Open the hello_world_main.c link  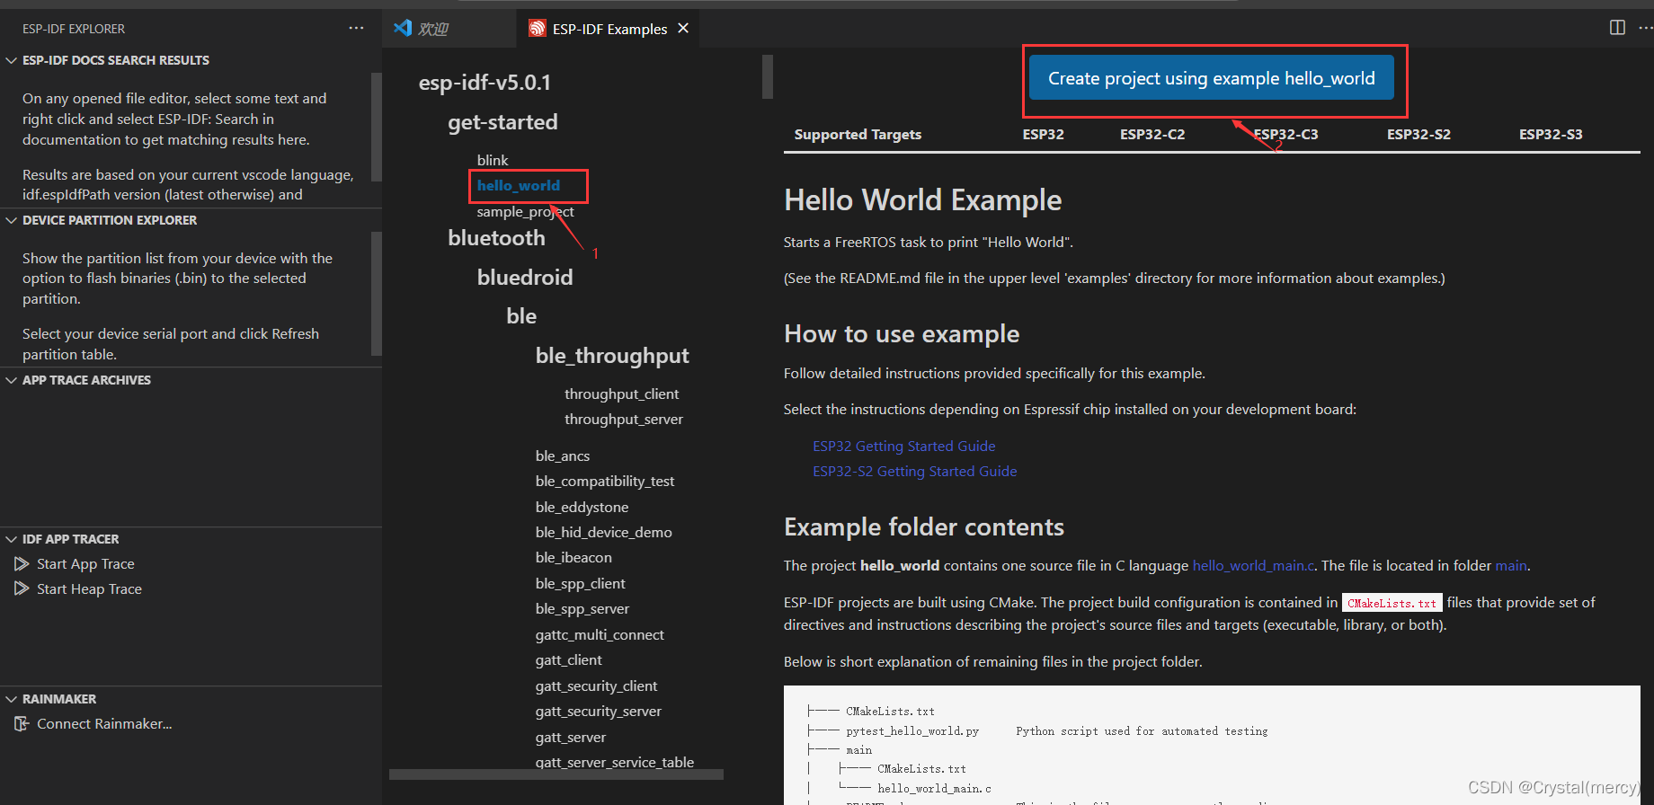1252,565
